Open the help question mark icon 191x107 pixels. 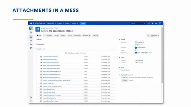153,23
